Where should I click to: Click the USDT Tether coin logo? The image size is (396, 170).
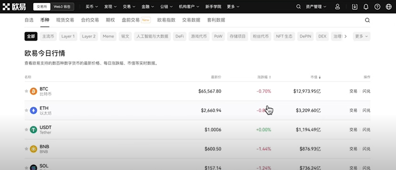pyautogui.click(x=33, y=130)
